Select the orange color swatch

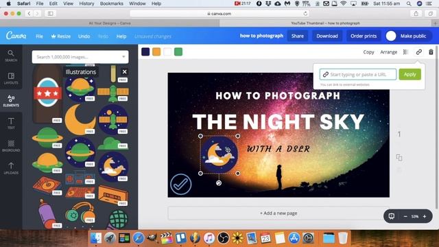pyautogui.click(x=156, y=51)
